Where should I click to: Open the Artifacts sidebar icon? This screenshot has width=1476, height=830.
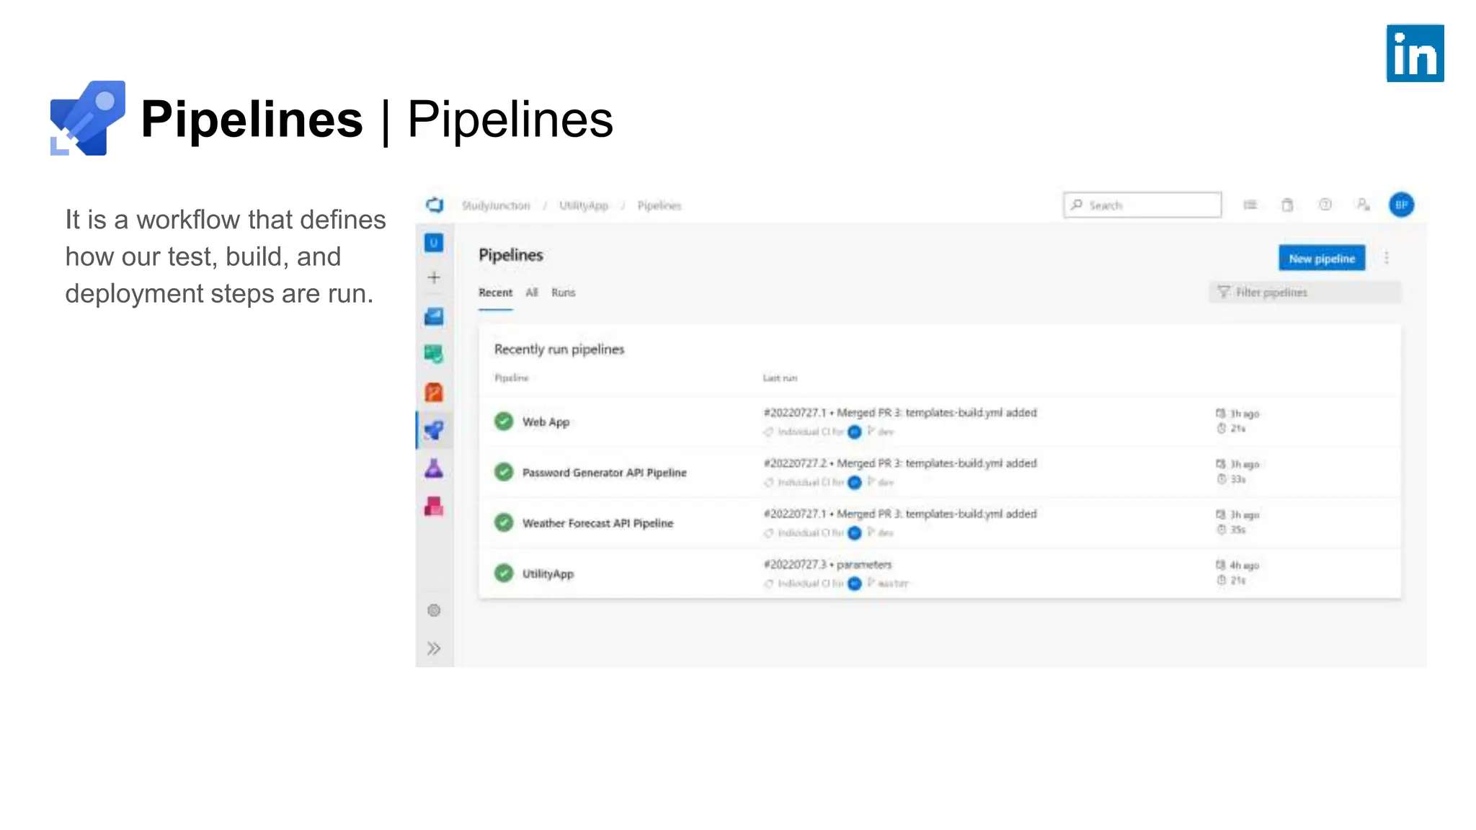coord(434,507)
